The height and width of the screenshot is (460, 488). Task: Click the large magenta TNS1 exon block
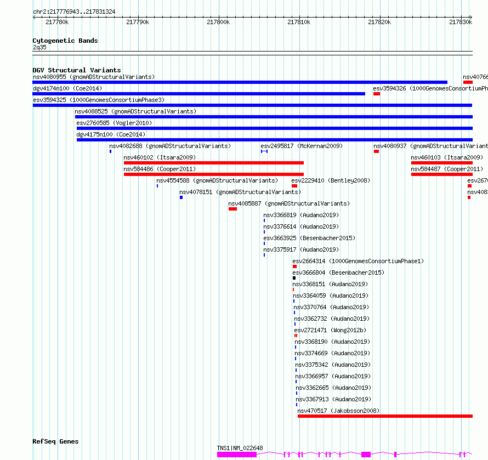point(237,455)
